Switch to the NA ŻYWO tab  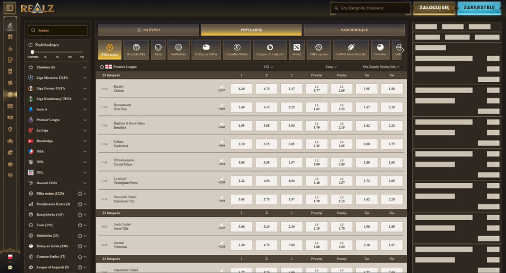click(x=148, y=30)
